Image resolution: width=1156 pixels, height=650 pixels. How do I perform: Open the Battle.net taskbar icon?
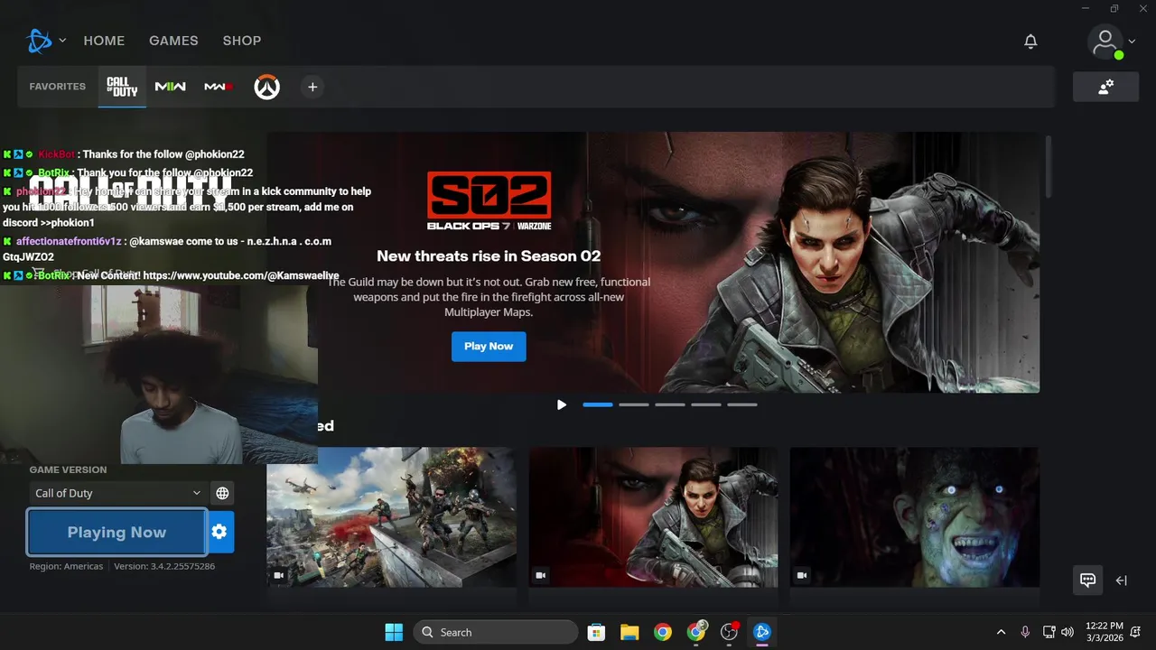point(762,632)
